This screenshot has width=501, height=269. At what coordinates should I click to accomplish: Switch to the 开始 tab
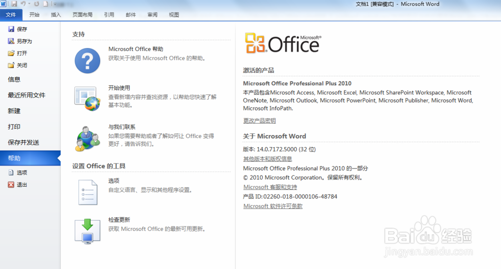[34, 14]
